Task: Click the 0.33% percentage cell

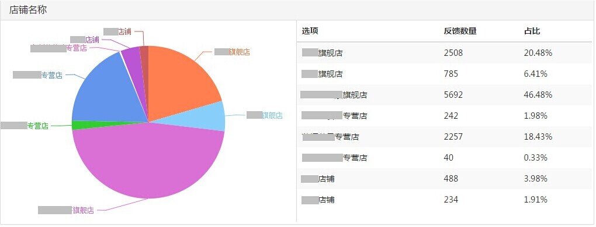Action: point(536,157)
